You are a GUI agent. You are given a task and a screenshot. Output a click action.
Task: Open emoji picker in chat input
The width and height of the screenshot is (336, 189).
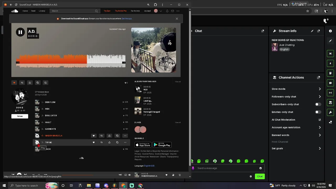tap(260, 168)
